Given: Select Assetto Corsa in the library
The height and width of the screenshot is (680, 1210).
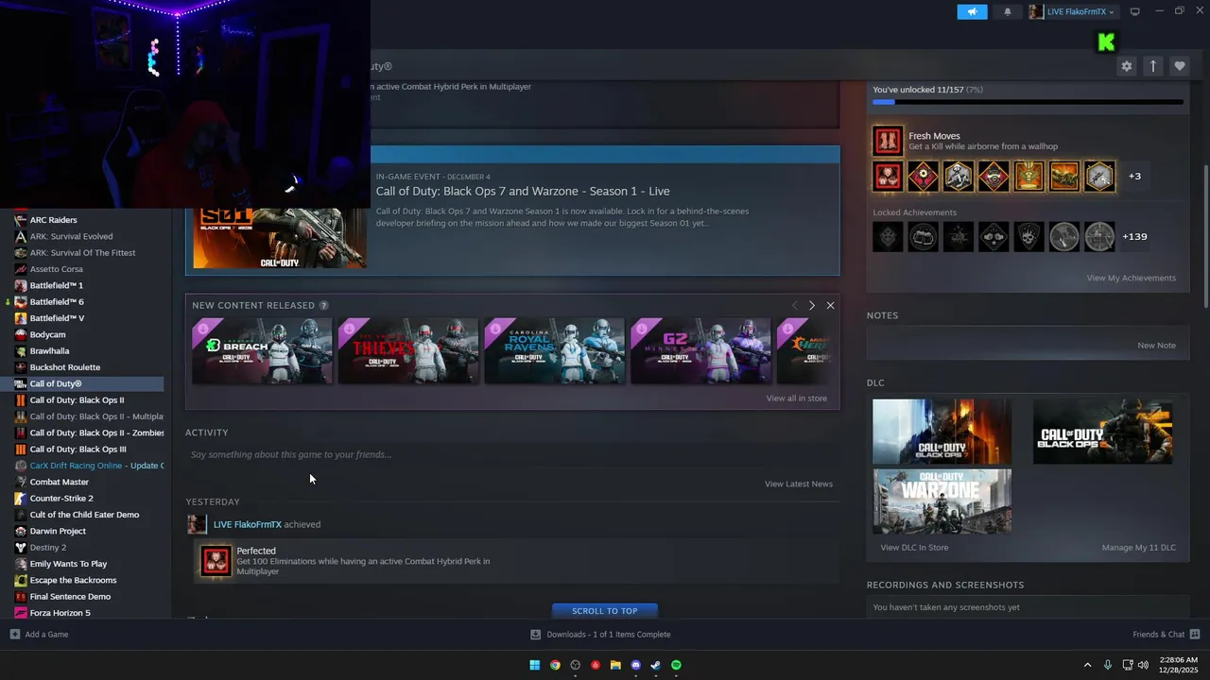Looking at the screenshot, I should pyautogui.click(x=57, y=269).
